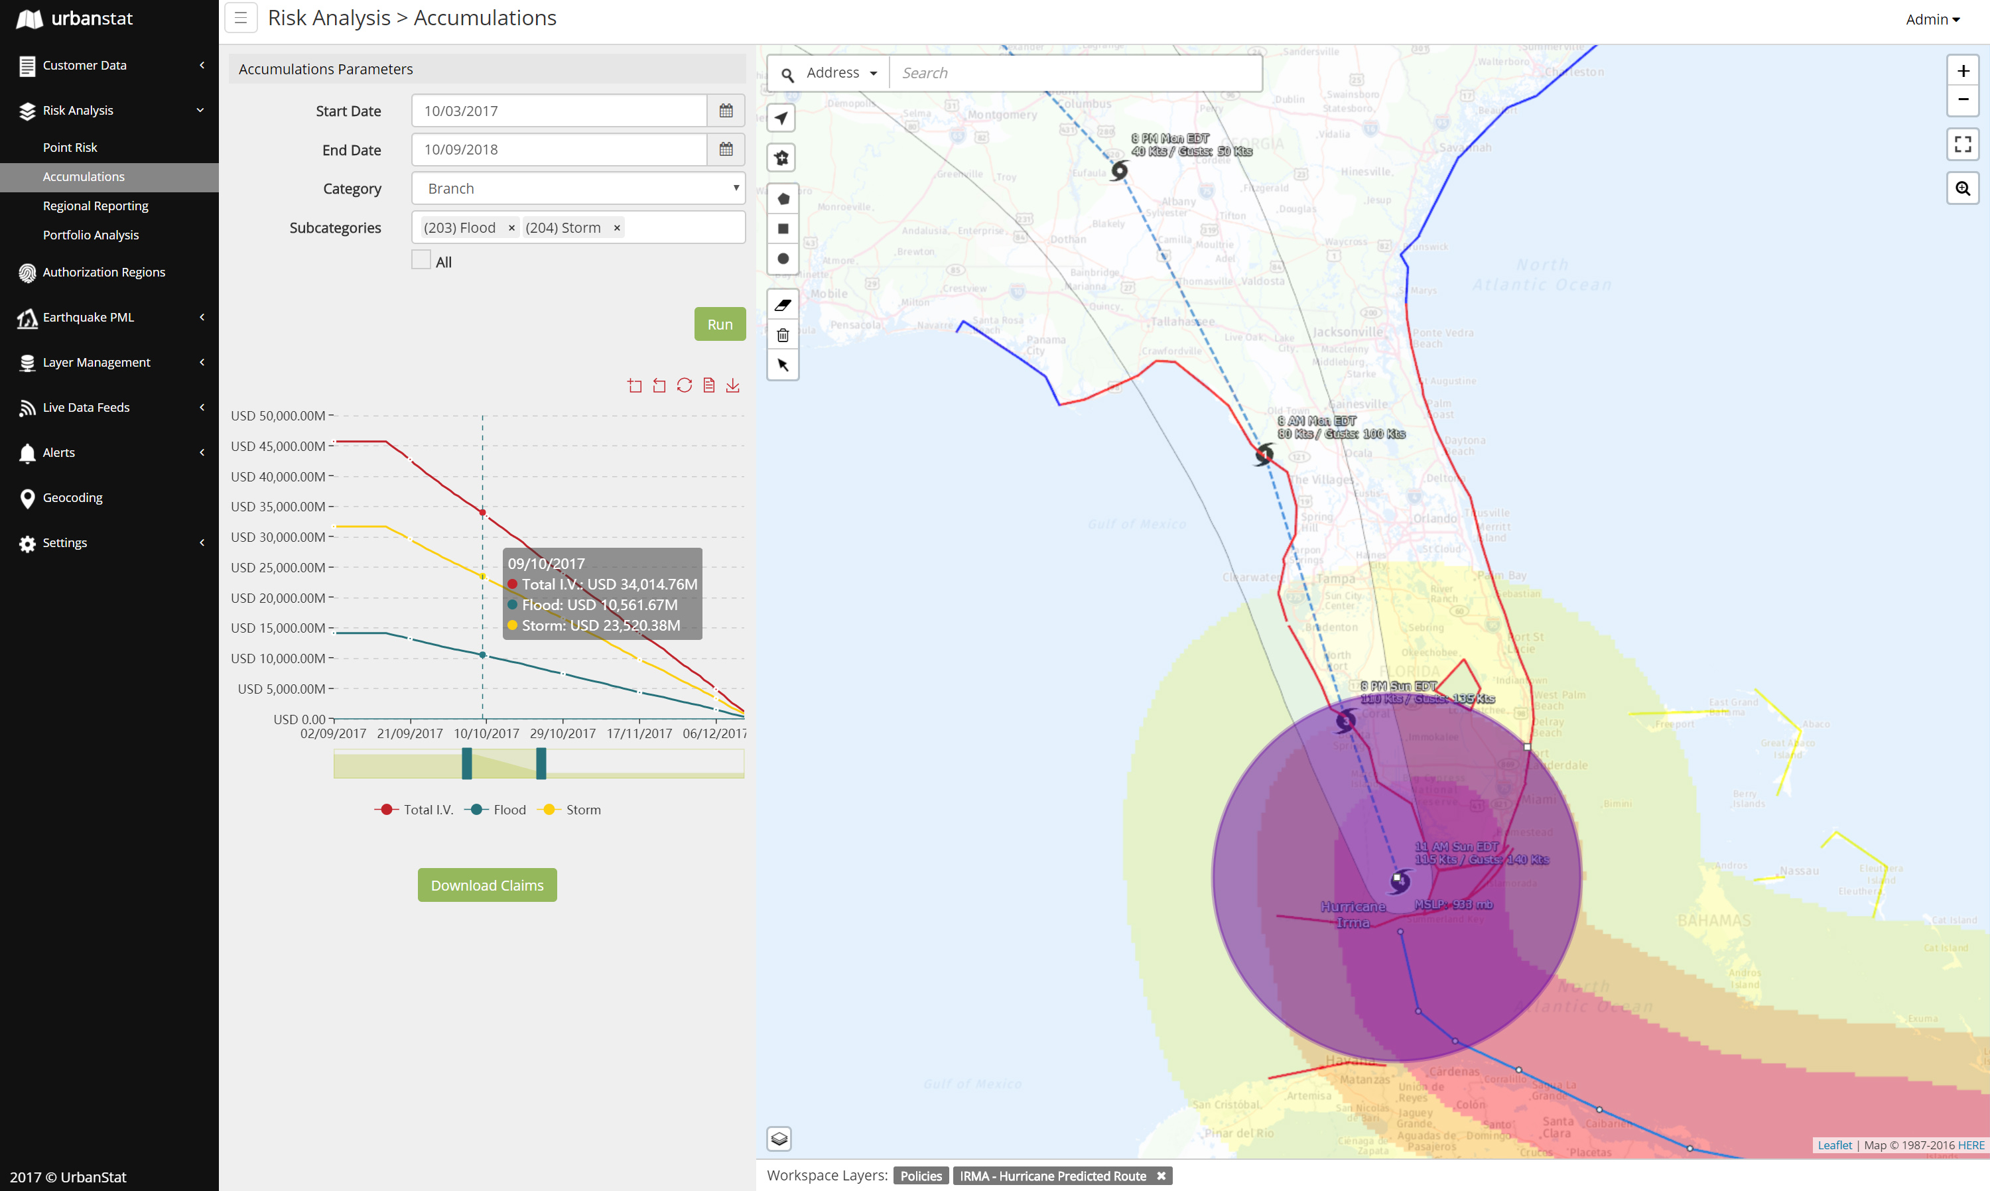The image size is (1990, 1191).
Task: Click the left chart zoom slider handle
Action: point(466,763)
